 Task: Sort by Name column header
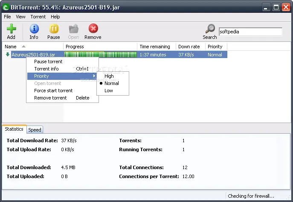pyautogui.click(x=33, y=47)
